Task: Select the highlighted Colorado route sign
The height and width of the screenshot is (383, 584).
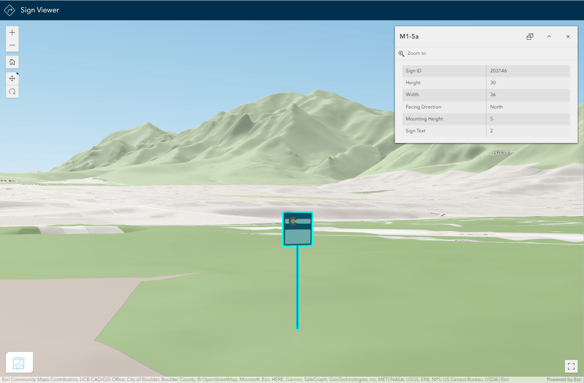Action: coord(297,229)
